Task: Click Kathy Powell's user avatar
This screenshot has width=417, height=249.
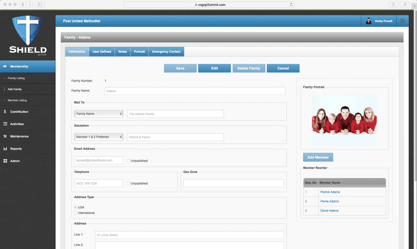Action: 369,21
